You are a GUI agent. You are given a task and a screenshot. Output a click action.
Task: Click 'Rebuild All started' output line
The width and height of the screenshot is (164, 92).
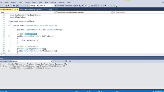(x=37, y=64)
